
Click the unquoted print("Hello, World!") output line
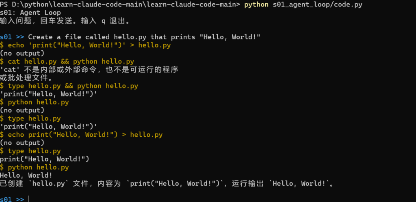pyautogui.click(x=45, y=159)
